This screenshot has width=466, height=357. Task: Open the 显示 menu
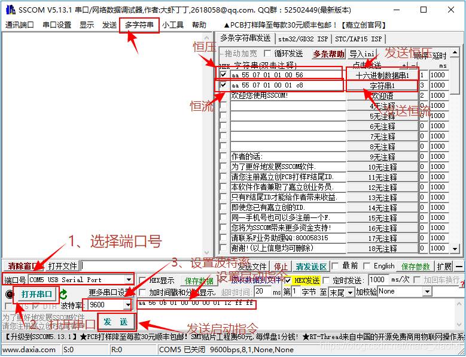point(87,25)
